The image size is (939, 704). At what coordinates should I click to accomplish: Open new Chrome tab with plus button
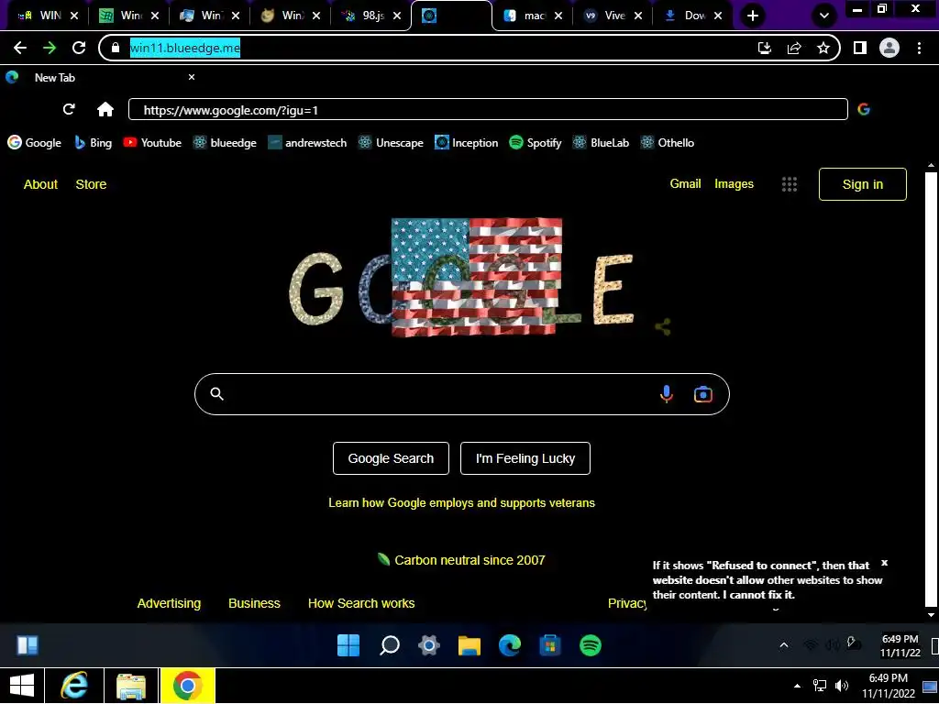[753, 16]
